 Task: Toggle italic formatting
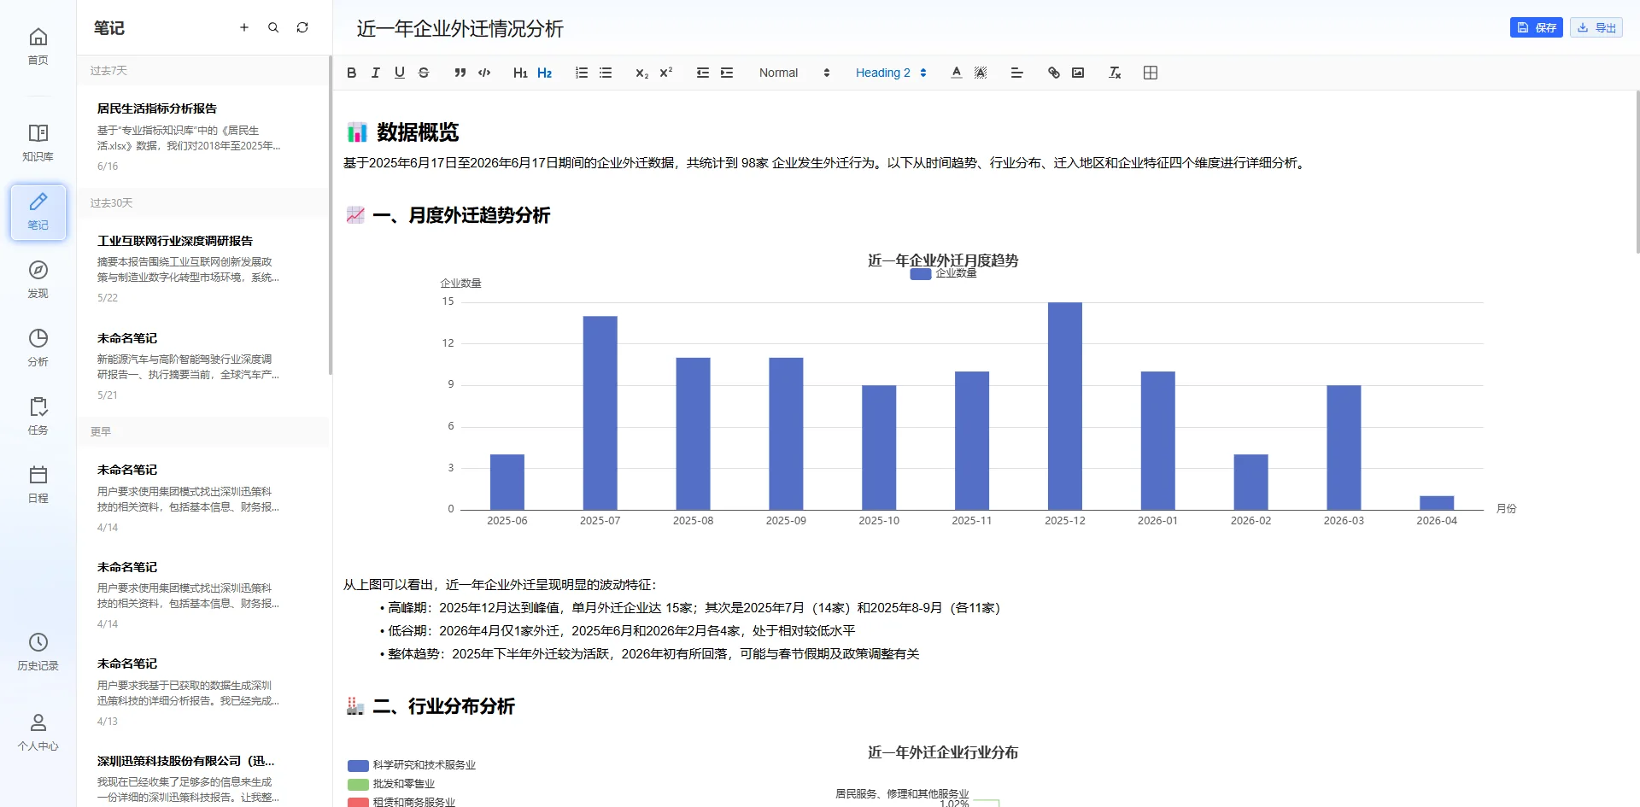coord(375,73)
